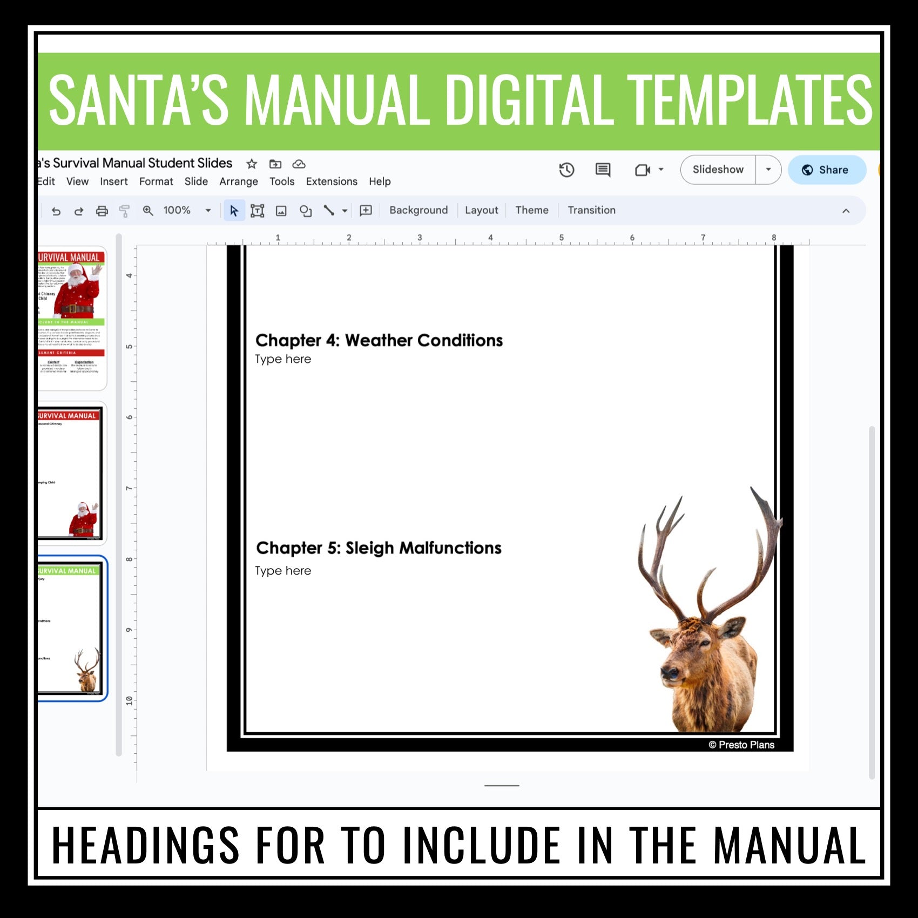Collapse the toolbar with the chevron
This screenshot has width=918, height=918.
(846, 211)
